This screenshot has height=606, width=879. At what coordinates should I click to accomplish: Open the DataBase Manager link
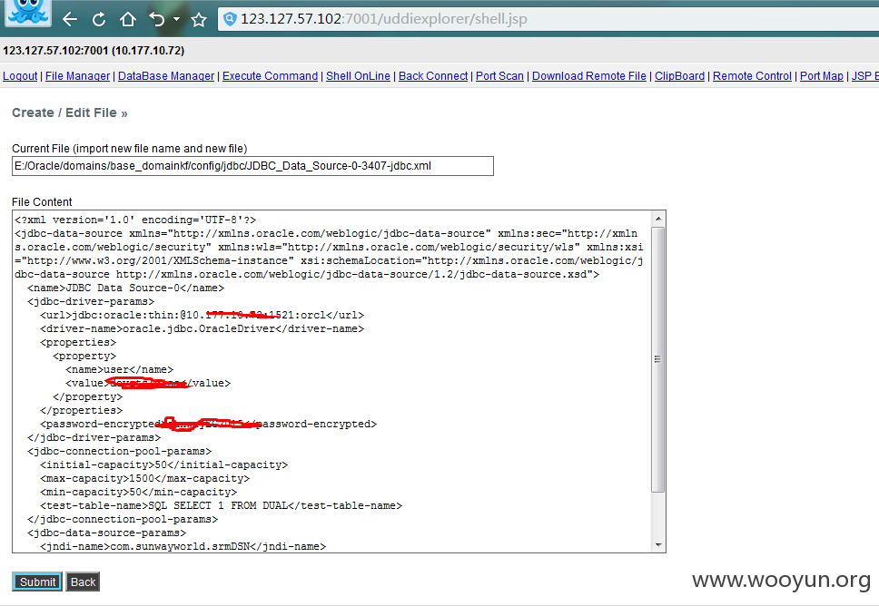coord(166,76)
